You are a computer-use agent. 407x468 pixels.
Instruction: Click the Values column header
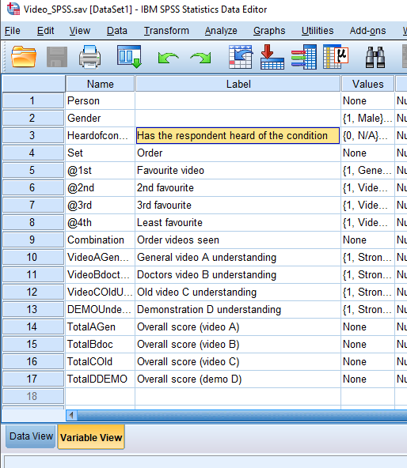[368, 84]
